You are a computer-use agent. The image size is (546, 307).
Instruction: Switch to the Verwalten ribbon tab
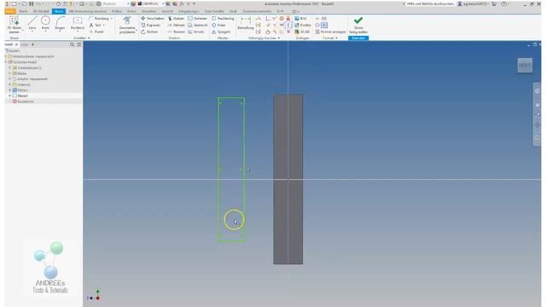coord(148,11)
